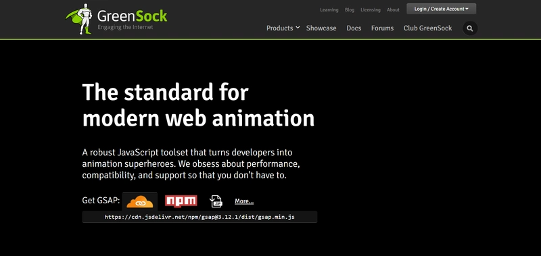
Task: Expand the Products dropdown menu
Action: (283, 28)
